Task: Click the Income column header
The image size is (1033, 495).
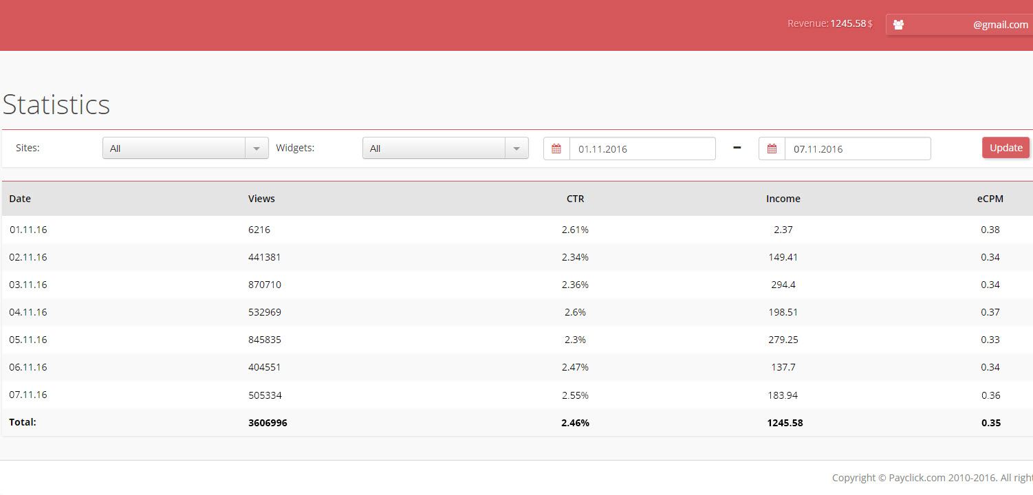Action: click(783, 199)
